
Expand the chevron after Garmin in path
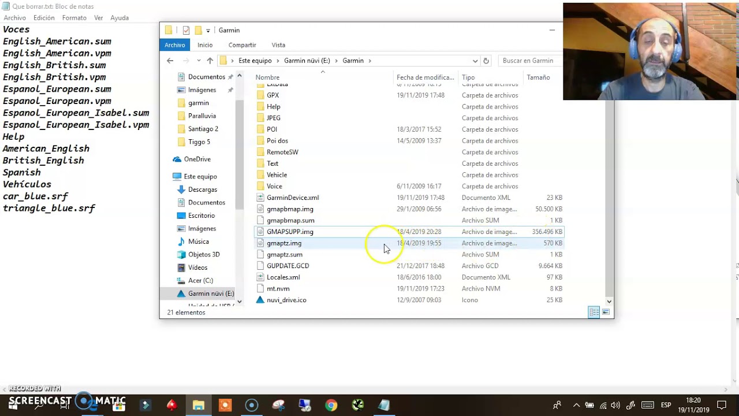[x=369, y=61]
